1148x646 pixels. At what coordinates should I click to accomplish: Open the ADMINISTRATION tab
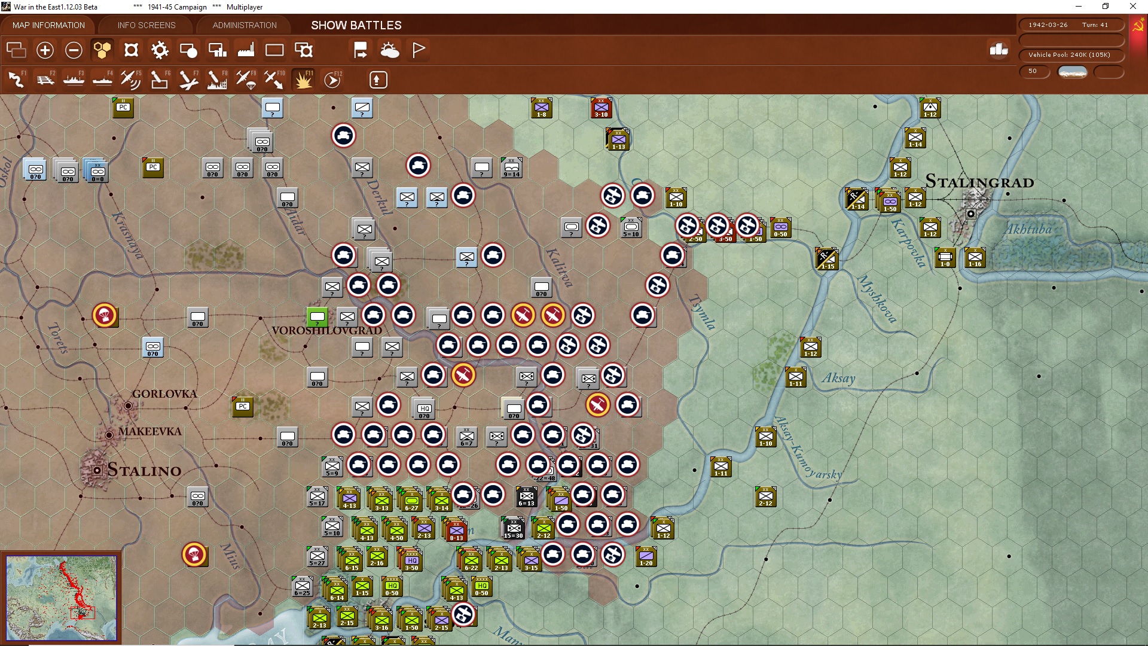[x=245, y=25]
